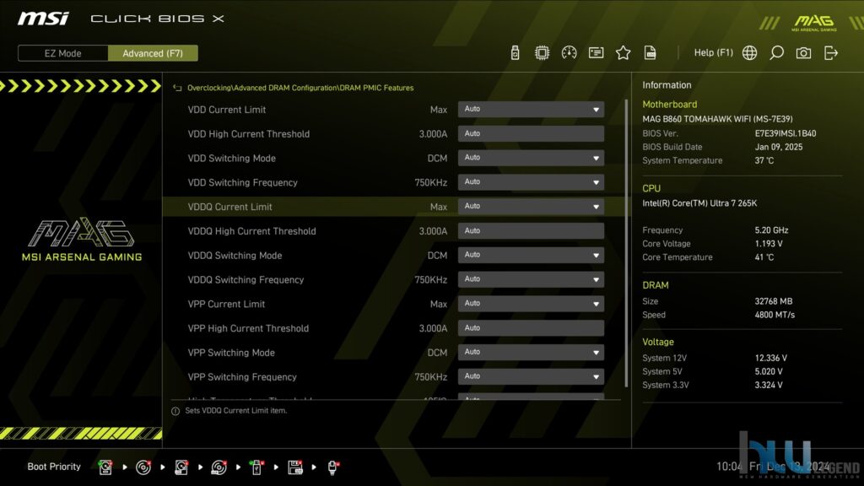Open the overclocking gauge icon
Image resolution: width=864 pixels, height=486 pixels.
coord(569,53)
